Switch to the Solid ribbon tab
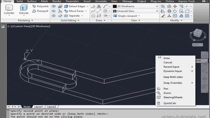 (20, 1)
